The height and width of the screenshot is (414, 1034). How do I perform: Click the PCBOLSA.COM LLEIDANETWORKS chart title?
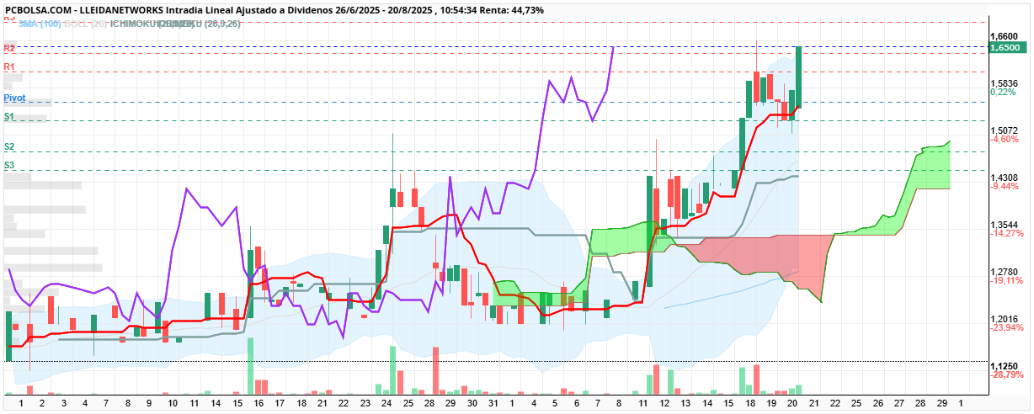point(274,10)
